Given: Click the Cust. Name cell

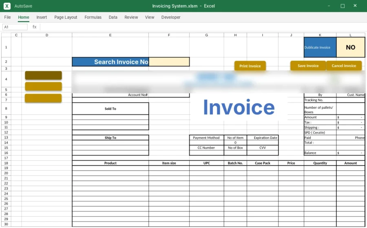Looking at the screenshot, I should click(351, 95).
